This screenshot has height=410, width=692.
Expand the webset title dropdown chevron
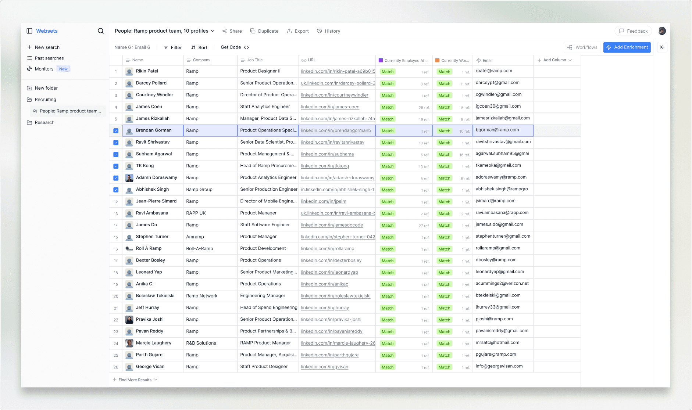point(213,31)
